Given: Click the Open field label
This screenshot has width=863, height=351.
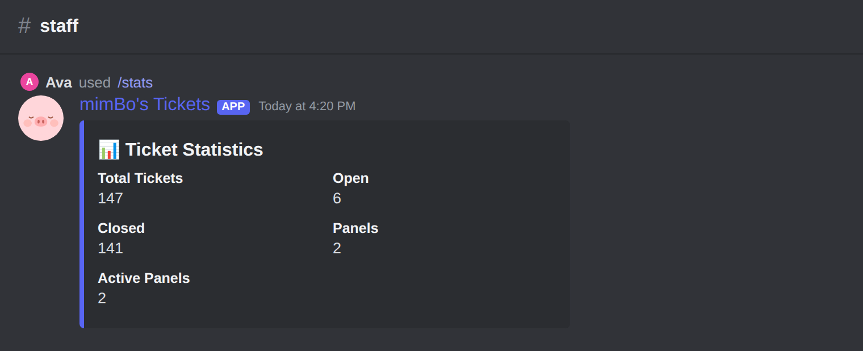Looking at the screenshot, I should tap(351, 178).
